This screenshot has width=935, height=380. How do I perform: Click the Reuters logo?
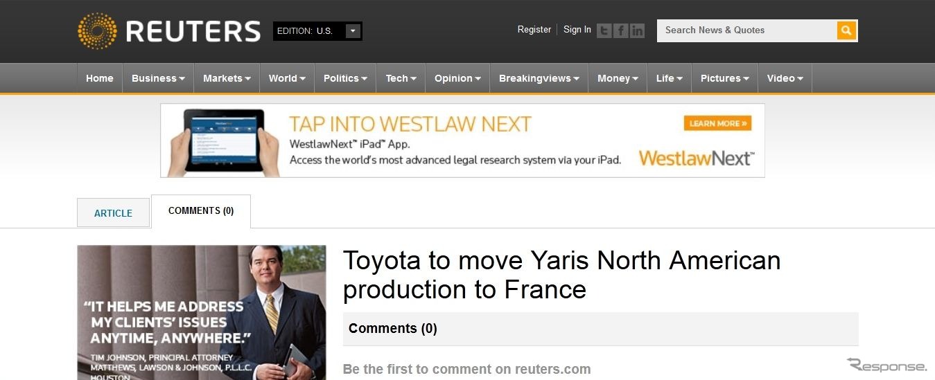point(168,31)
